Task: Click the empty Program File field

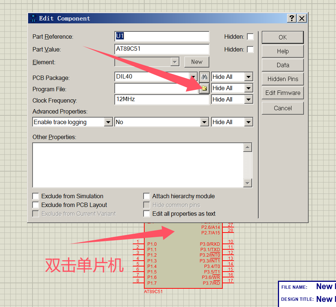Action: point(156,88)
